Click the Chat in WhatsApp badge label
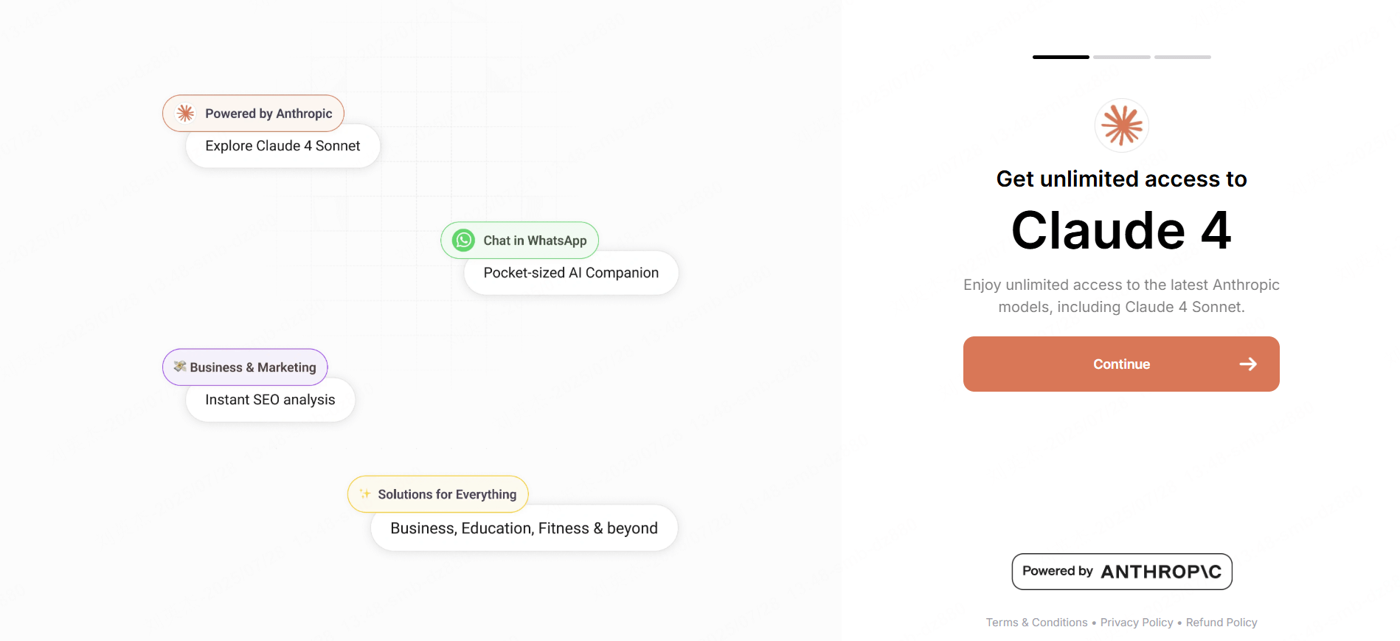 pyautogui.click(x=535, y=240)
